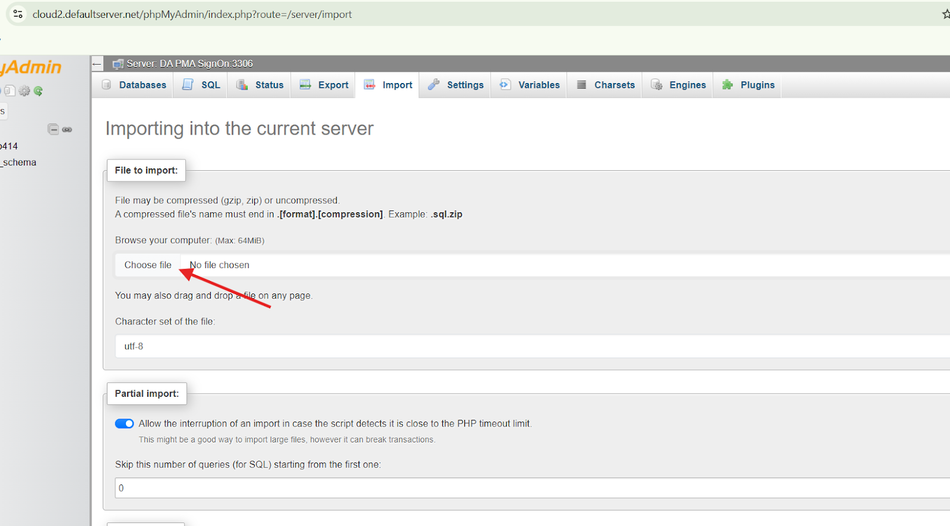Click the phpMyAdmin logo
This screenshot has width=950, height=526.
coord(31,68)
